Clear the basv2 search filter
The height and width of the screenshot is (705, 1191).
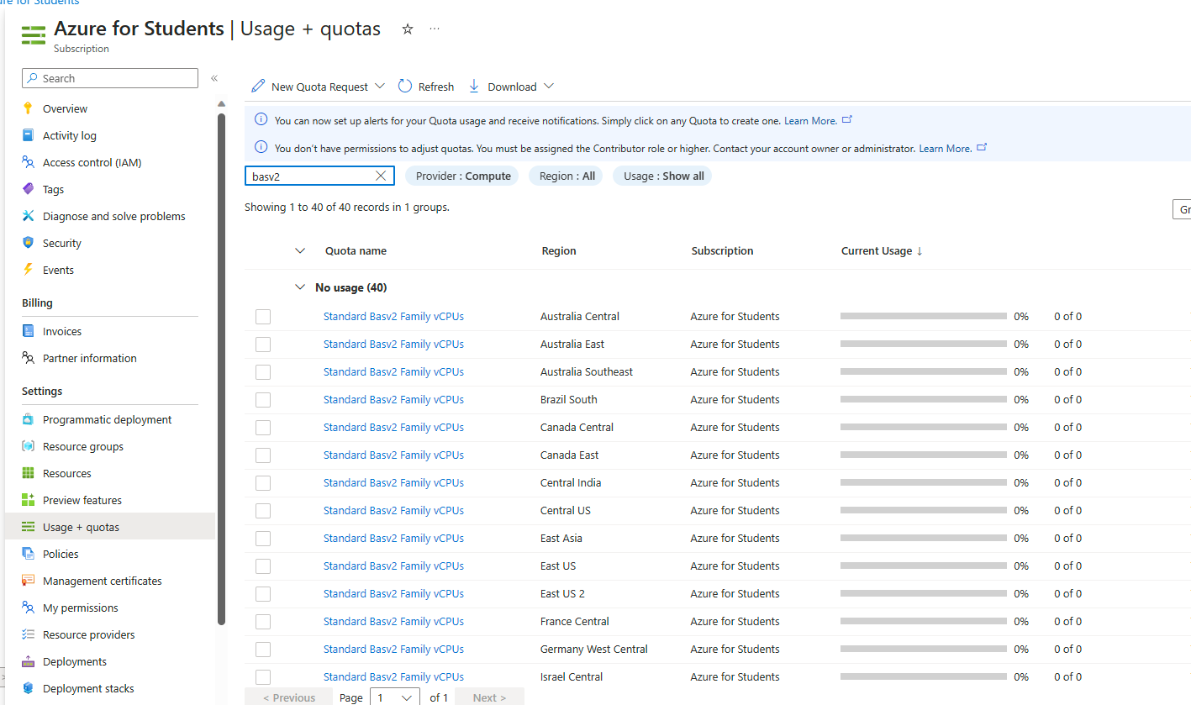pyautogui.click(x=381, y=176)
